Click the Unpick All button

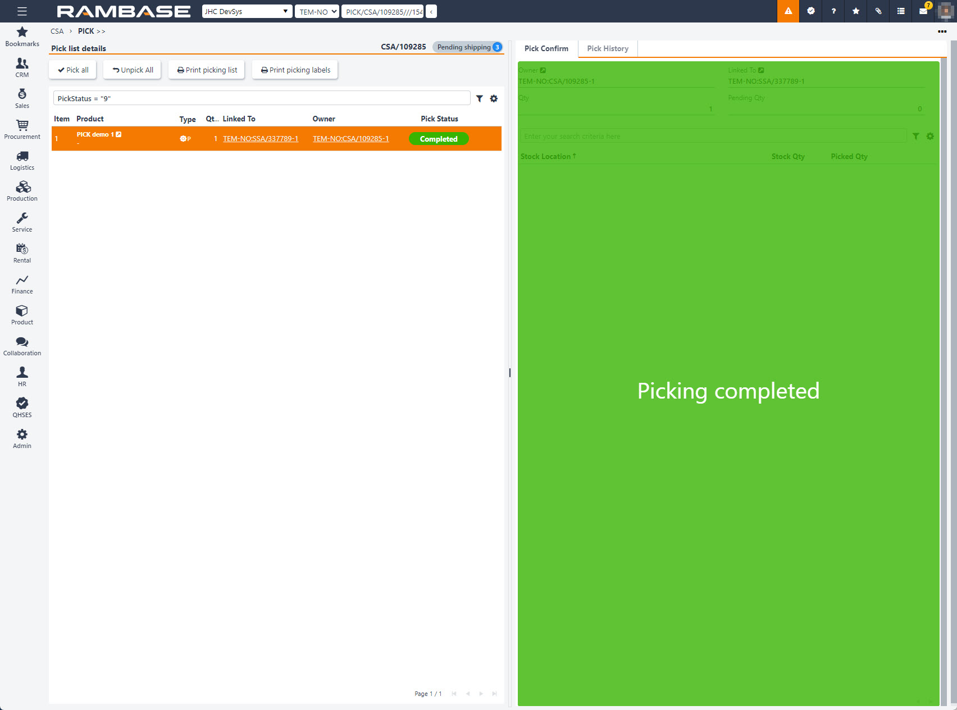click(131, 70)
